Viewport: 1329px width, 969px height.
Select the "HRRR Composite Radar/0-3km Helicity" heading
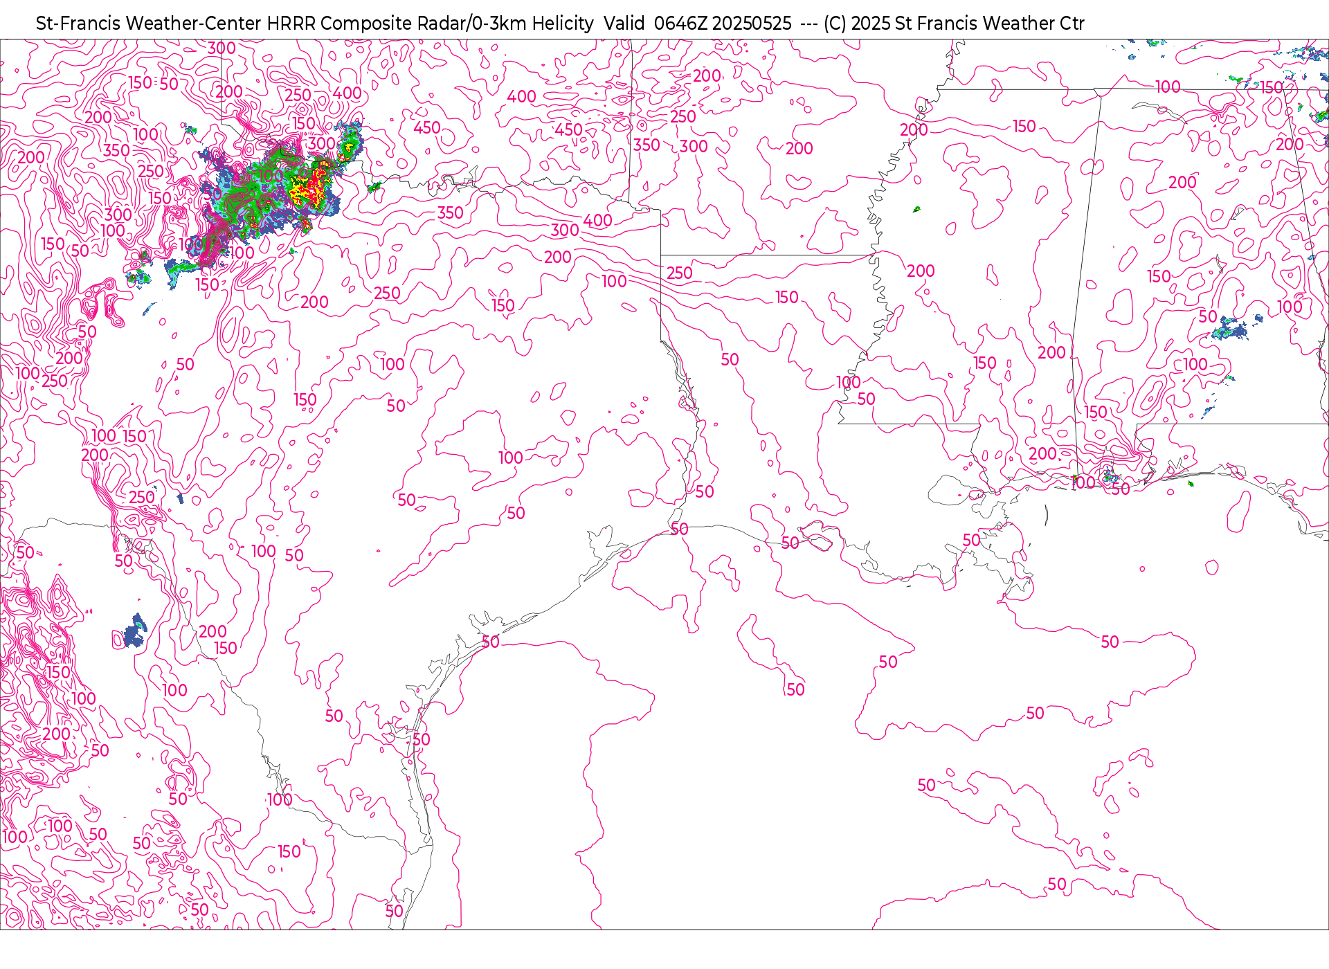[430, 24]
